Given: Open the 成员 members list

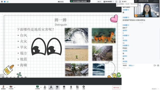Looking at the screenshot, I should 51,87.
